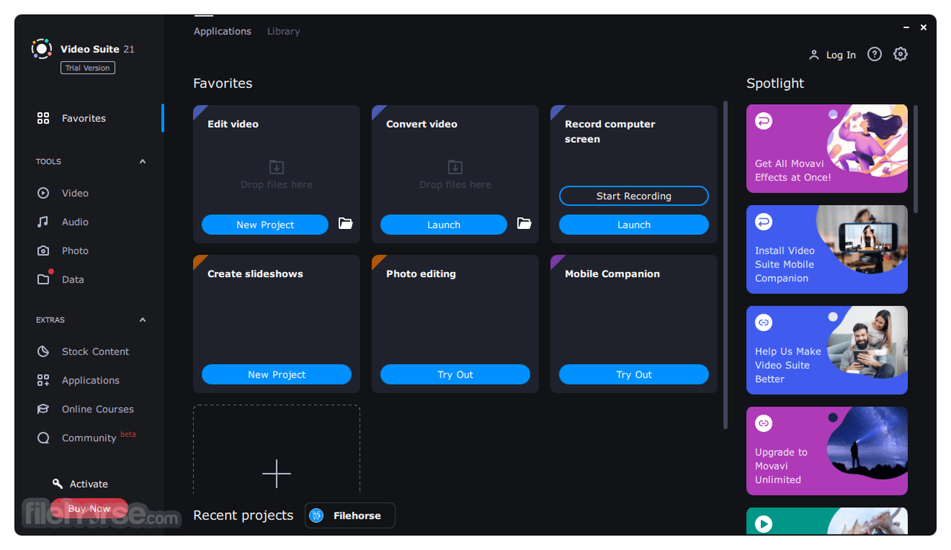The height and width of the screenshot is (550, 951).
Task: Click the Buy Now button
Action: point(88,508)
